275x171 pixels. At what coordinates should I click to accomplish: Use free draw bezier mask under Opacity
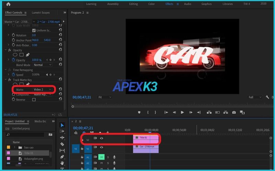tap(27, 55)
